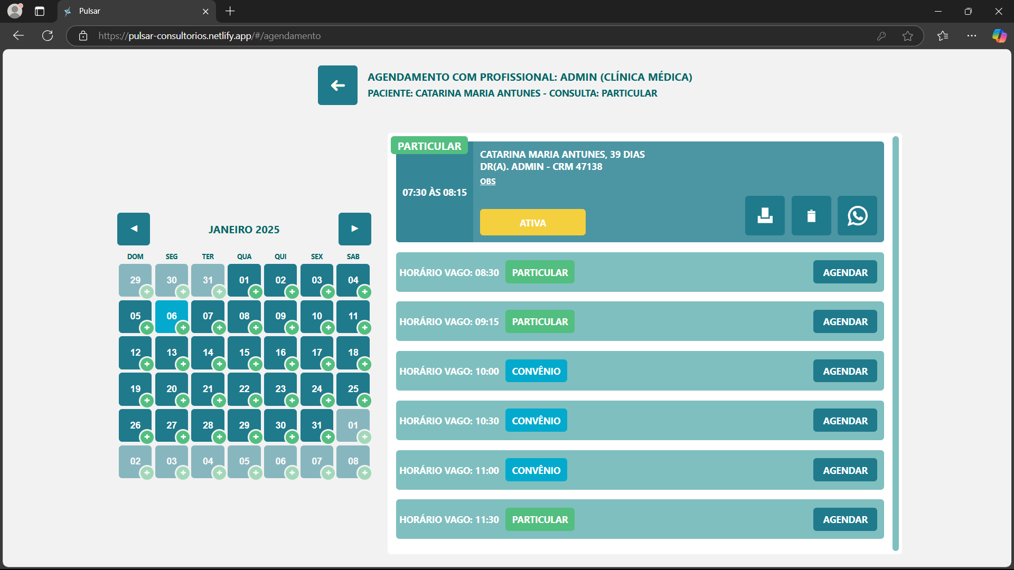The height and width of the screenshot is (570, 1014).
Task: Select calendar day 24
Action: pyautogui.click(x=316, y=388)
